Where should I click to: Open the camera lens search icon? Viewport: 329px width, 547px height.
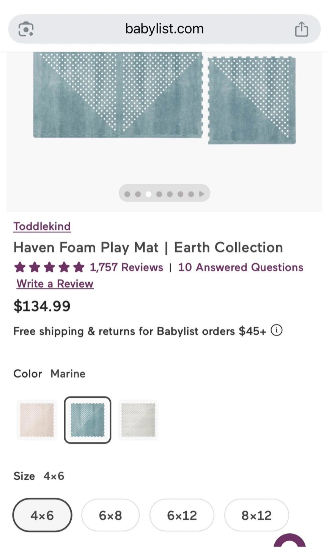[26, 29]
